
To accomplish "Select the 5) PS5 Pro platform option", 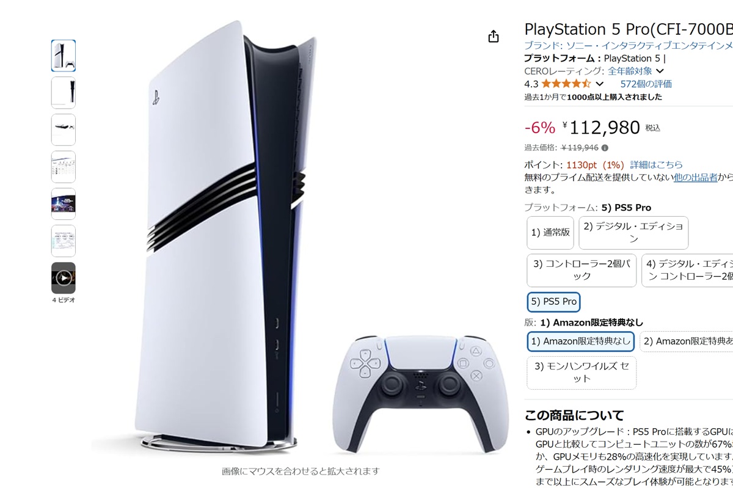I will [x=553, y=302].
